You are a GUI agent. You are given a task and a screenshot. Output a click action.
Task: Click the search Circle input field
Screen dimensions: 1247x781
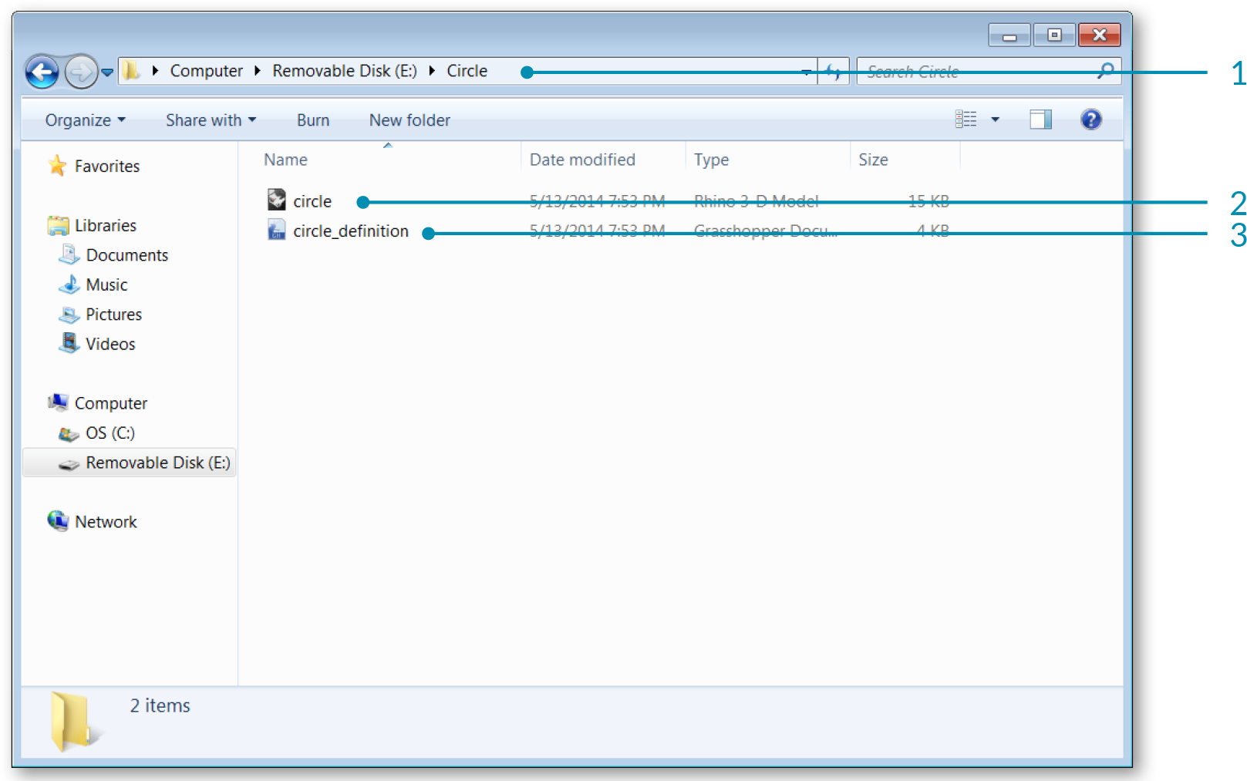[x=979, y=72]
